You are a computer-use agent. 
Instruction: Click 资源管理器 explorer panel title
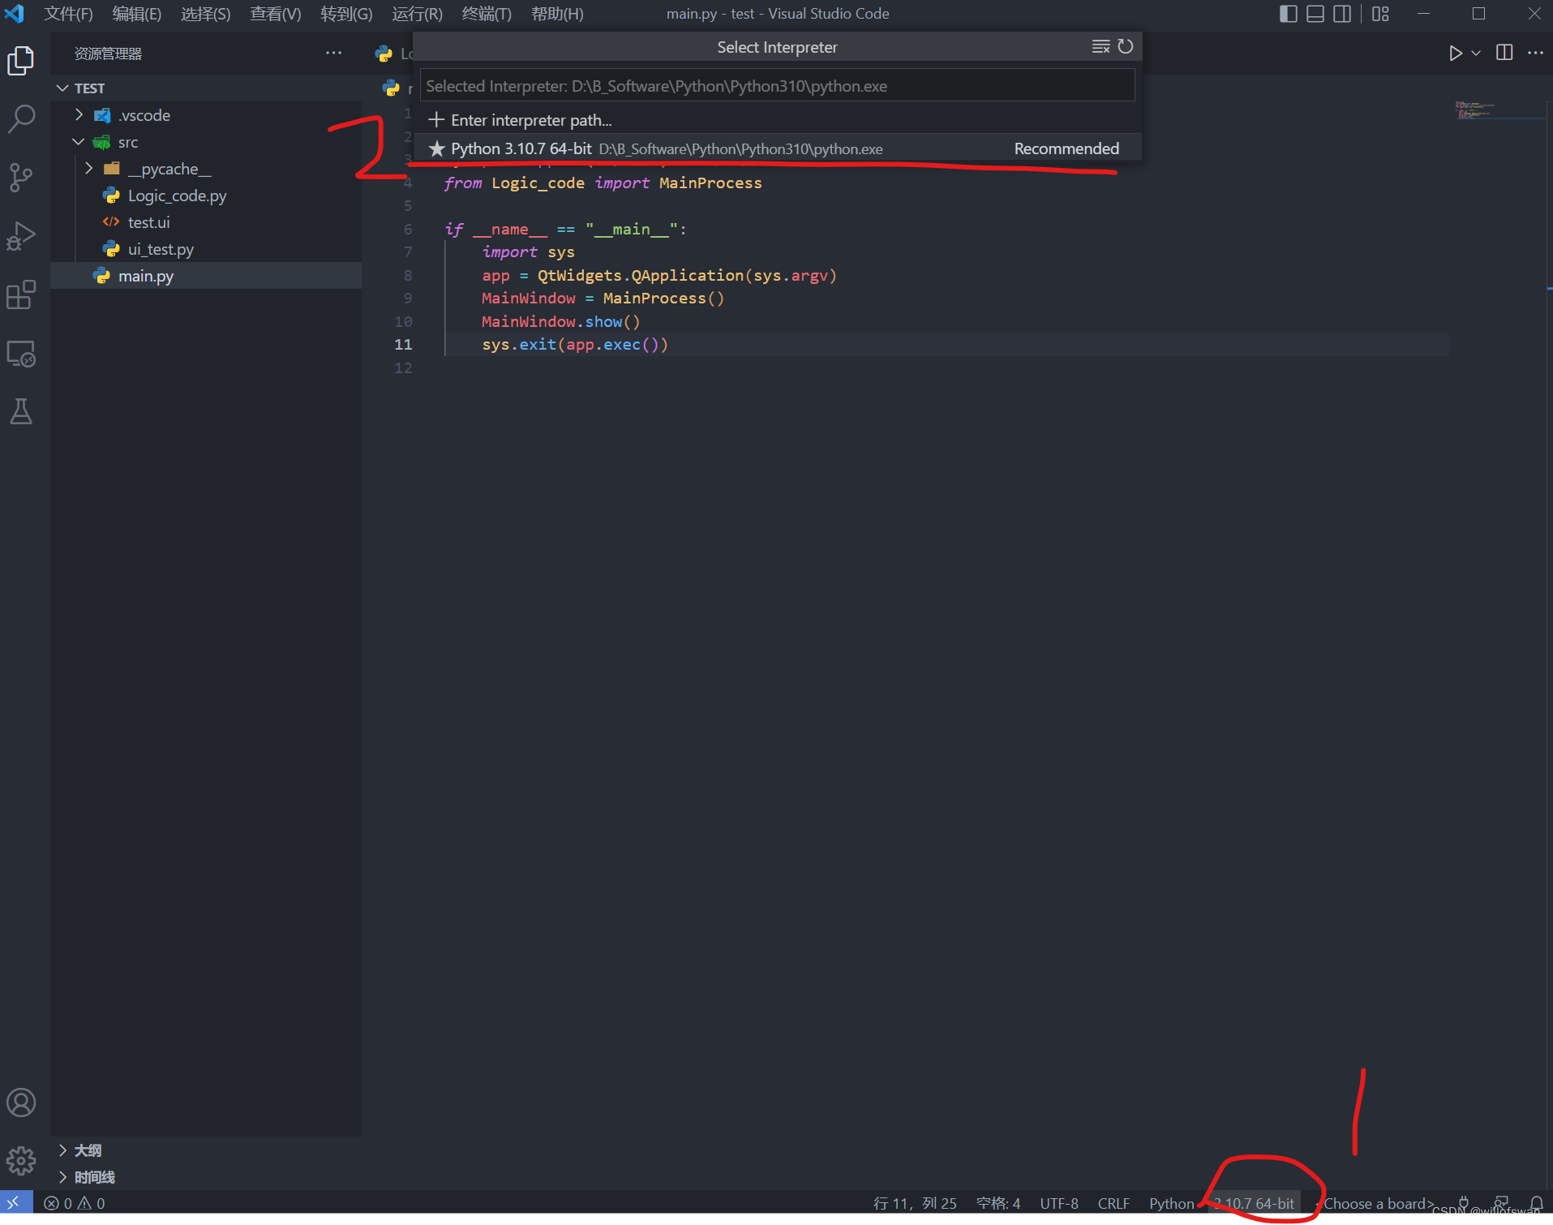point(108,54)
